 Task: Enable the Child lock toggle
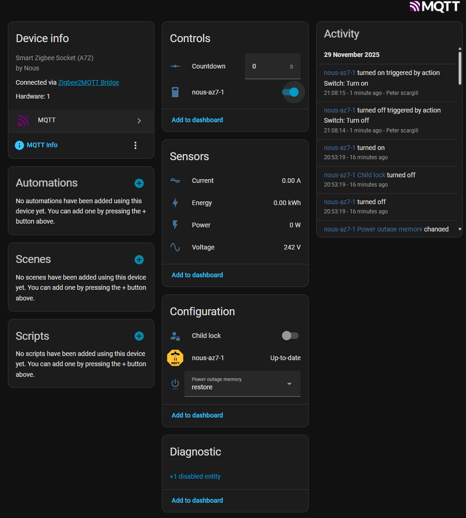click(290, 336)
